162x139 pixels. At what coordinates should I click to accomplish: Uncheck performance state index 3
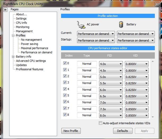(65, 82)
